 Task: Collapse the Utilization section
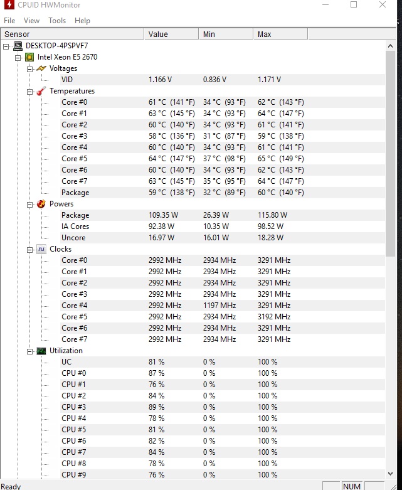pyautogui.click(x=29, y=351)
